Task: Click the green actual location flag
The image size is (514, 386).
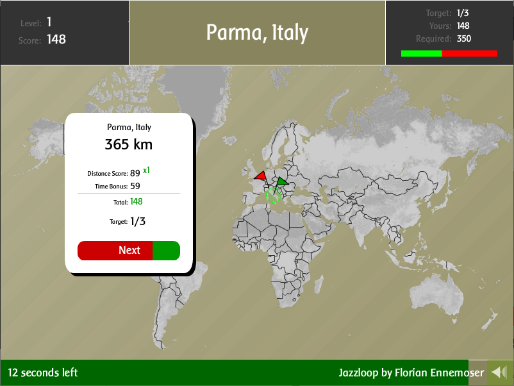Action: 282,181
